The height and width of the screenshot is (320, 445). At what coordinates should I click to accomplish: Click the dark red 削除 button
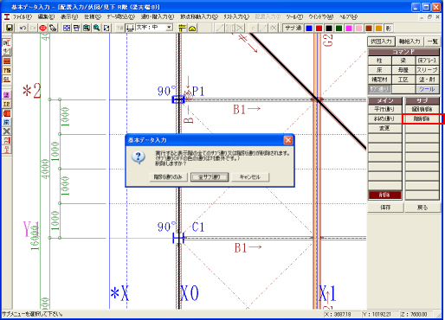coord(384,195)
